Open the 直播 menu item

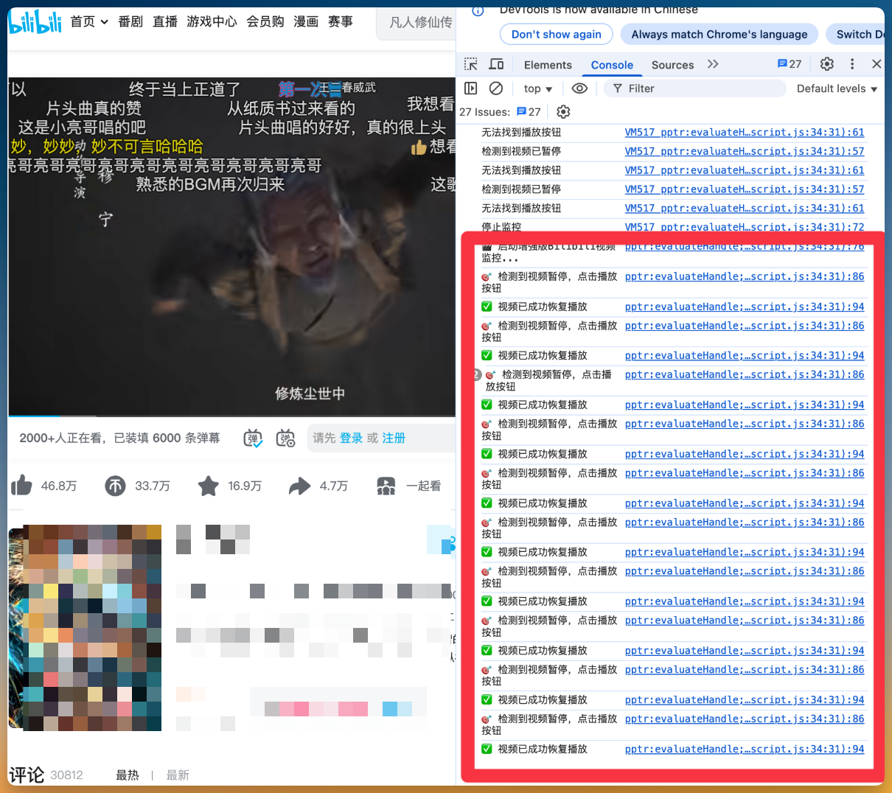tap(165, 21)
